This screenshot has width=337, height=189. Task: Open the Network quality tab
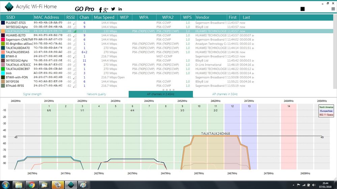pos(96,94)
